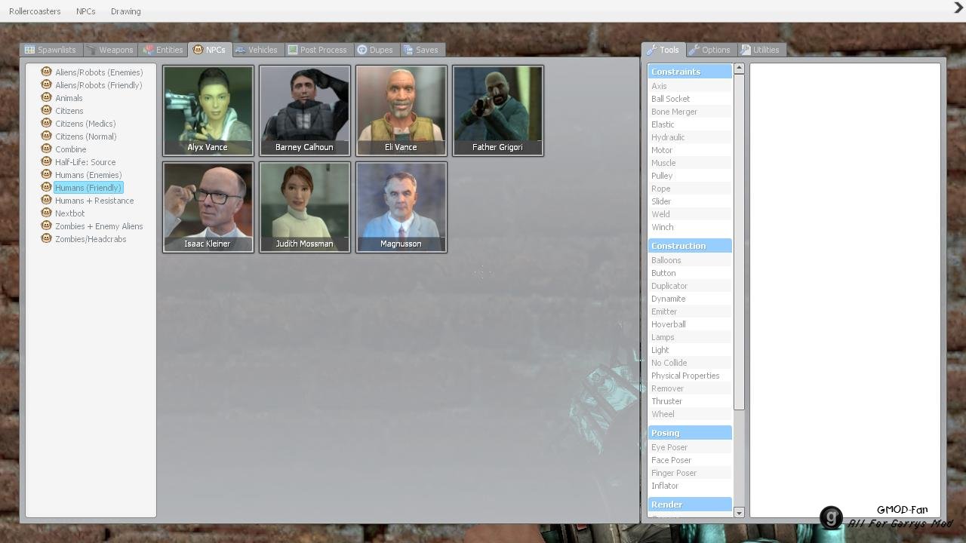This screenshot has width=966, height=543.
Task: Choose the Elastic tool
Action: 690,124
